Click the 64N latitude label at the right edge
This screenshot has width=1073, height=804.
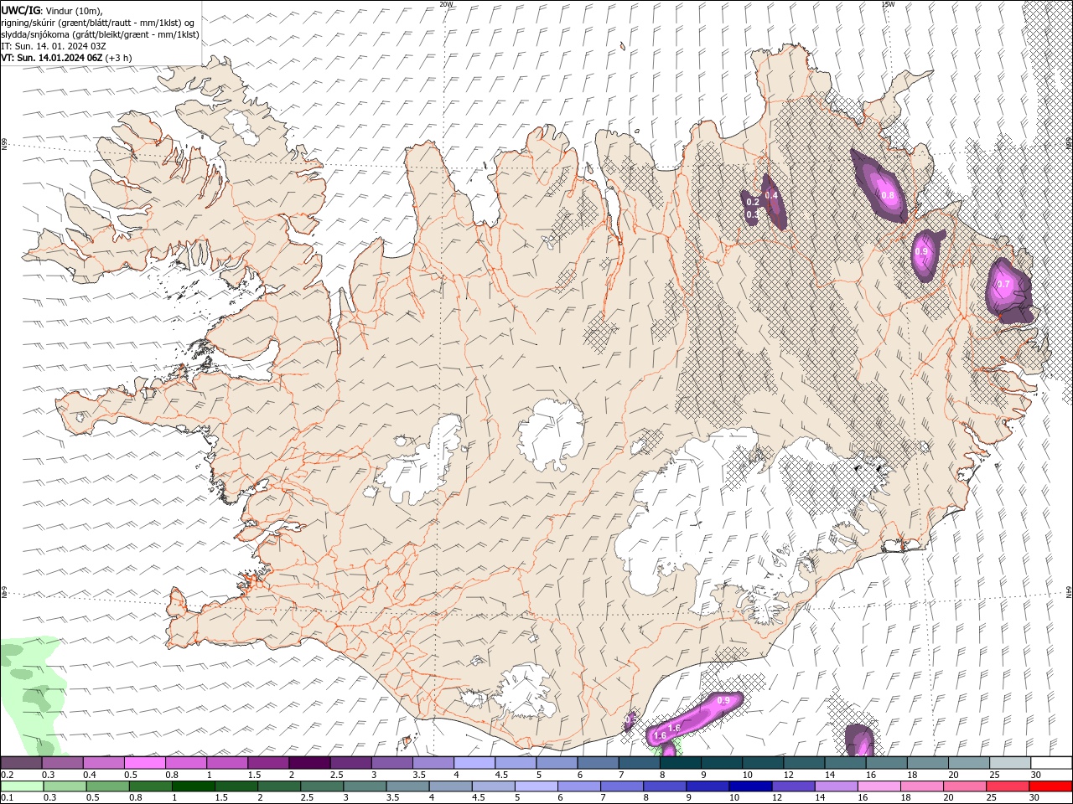point(1069,591)
